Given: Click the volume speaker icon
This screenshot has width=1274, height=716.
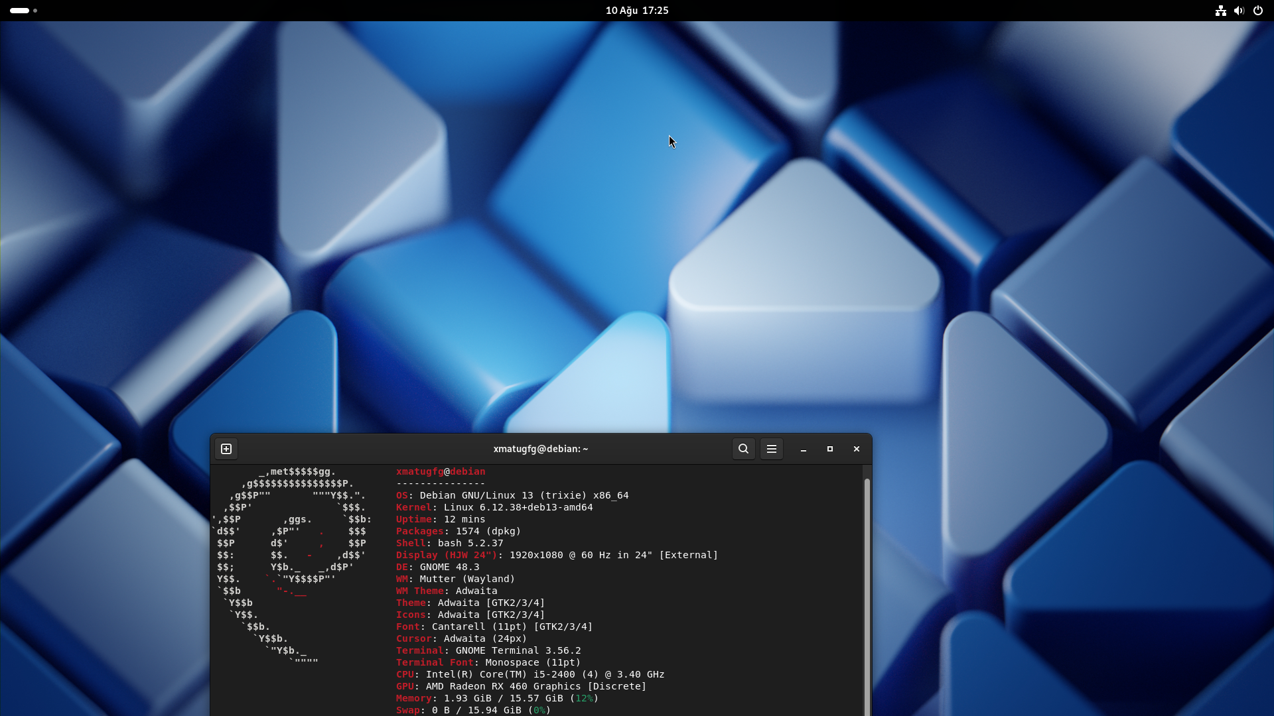Looking at the screenshot, I should 1239,11.
